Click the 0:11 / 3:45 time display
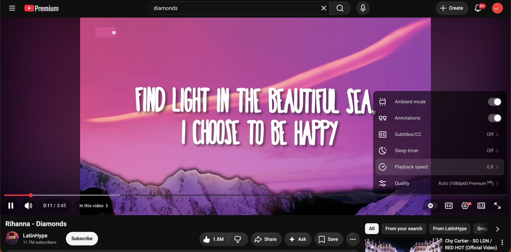Screen dimensions: 511x252 (55, 206)
